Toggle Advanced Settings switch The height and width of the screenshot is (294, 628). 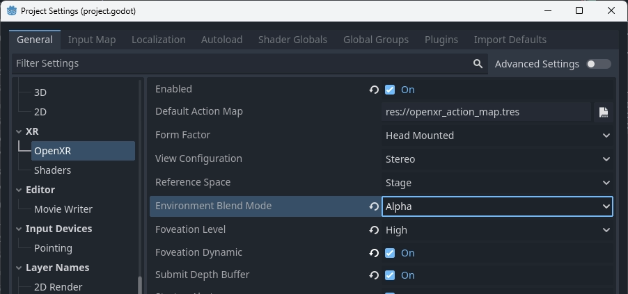[x=598, y=64]
